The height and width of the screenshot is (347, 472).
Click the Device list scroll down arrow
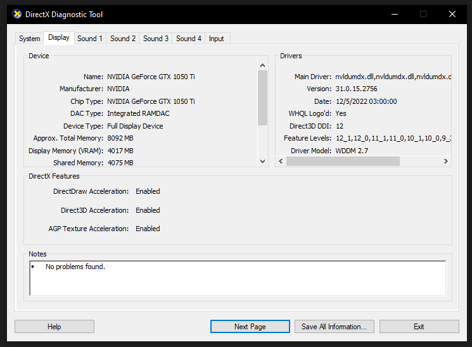click(x=263, y=161)
